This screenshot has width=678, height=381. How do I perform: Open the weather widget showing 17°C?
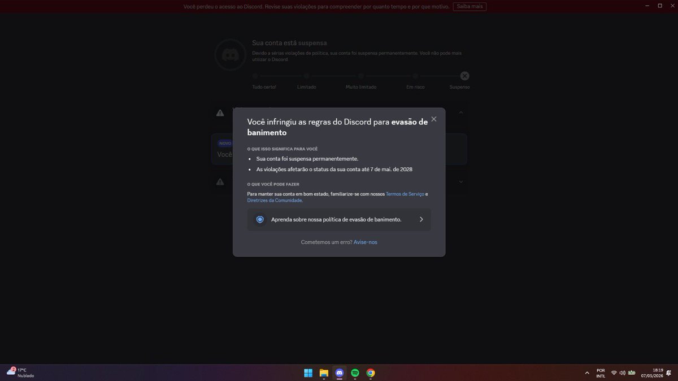[20, 373]
